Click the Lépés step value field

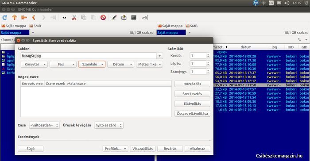[198, 64]
